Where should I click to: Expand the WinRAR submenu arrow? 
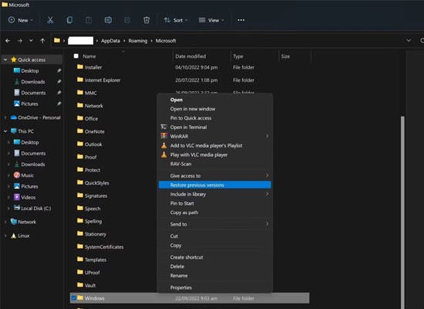(x=268, y=136)
